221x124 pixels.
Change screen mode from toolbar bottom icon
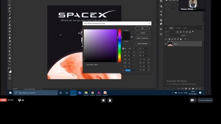10,79
